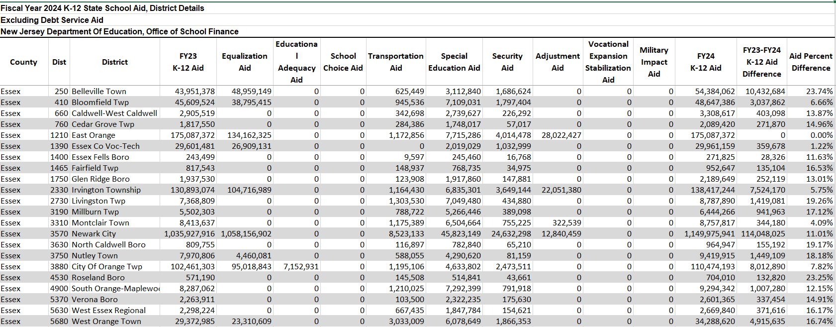Select the School Choice Aid header cell
836x327 pixels.
(x=343, y=62)
